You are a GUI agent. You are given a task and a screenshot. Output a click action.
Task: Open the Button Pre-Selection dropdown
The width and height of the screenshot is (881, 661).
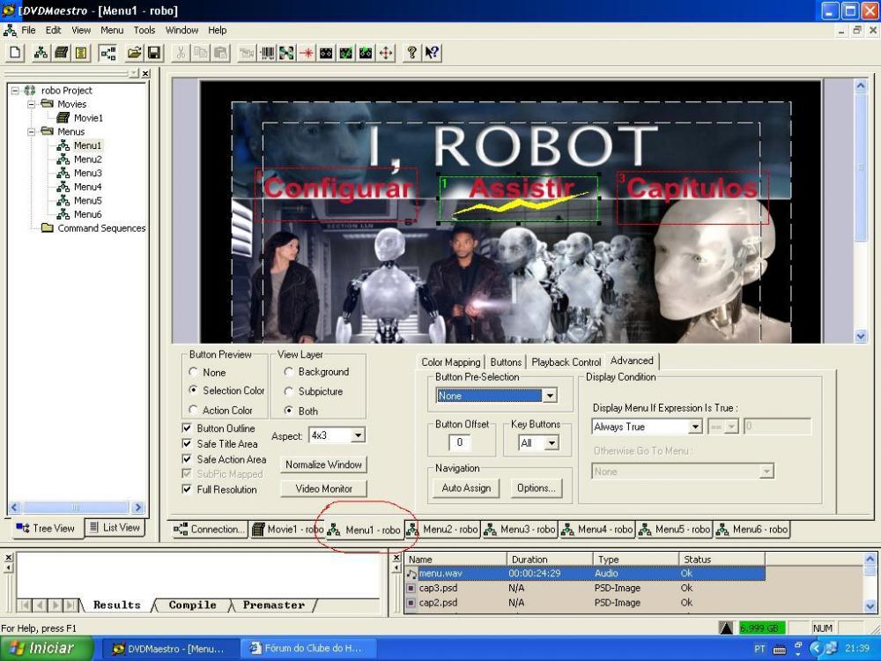[x=549, y=396]
